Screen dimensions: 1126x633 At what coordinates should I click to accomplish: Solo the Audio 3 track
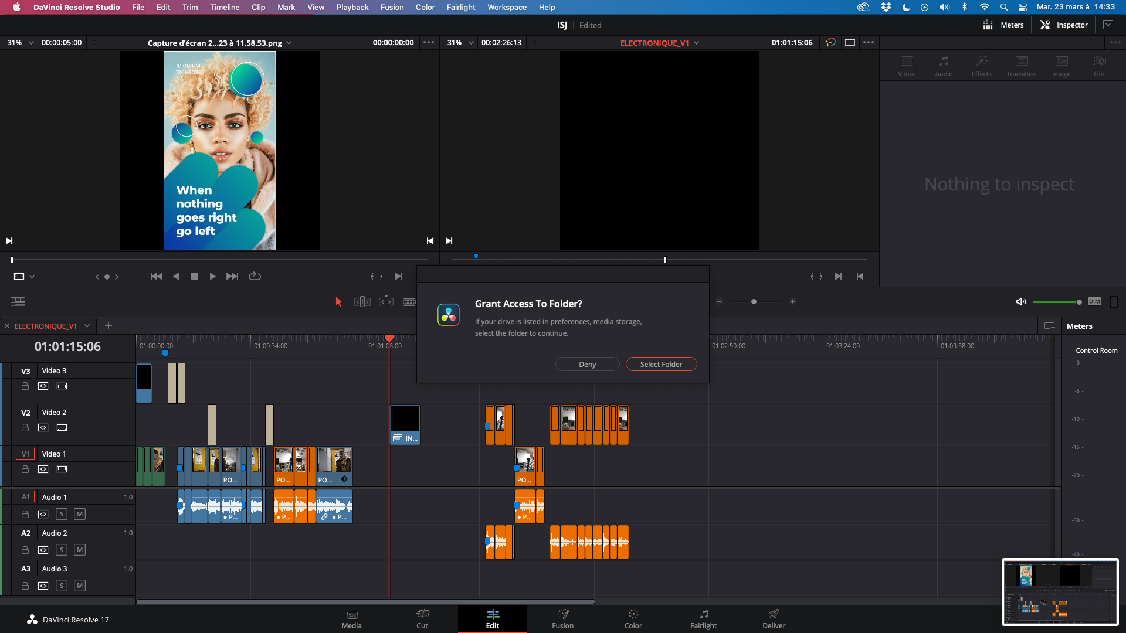coord(62,586)
